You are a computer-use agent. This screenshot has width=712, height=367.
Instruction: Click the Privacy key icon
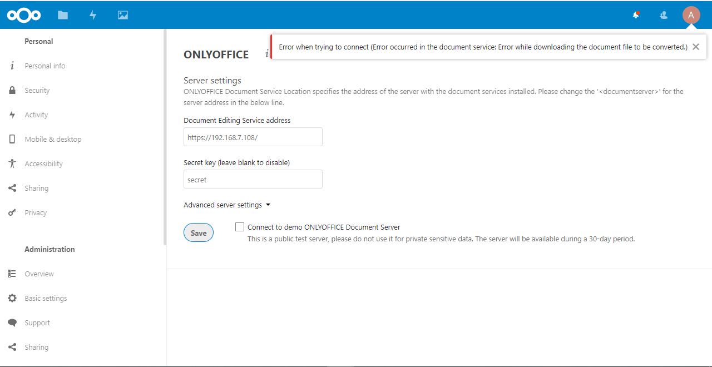pos(12,212)
